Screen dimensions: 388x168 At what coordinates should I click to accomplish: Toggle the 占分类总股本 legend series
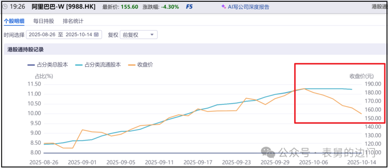47,65
